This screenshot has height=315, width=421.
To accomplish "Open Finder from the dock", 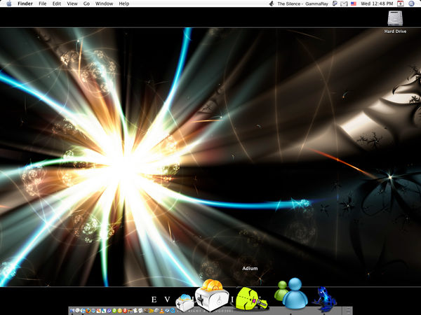I will (72, 310).
